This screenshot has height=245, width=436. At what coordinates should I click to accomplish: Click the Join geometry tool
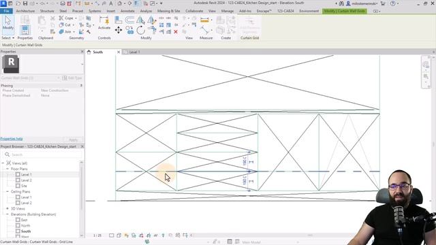[65, 32]
